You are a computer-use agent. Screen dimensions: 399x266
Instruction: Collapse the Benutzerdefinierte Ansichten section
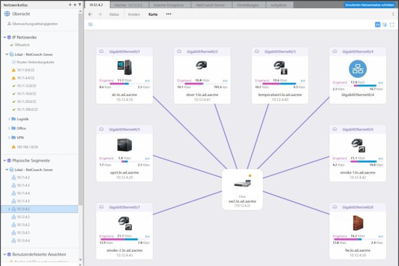coord(5,254)
